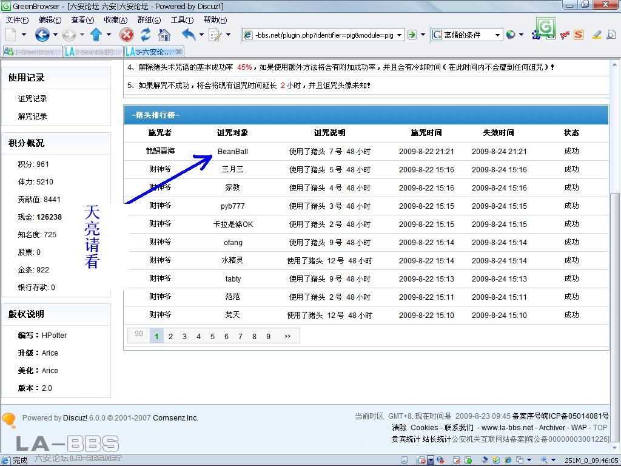Go to the browser Home page icon
This screenshot has width=621, height=466.
(164, 35)
